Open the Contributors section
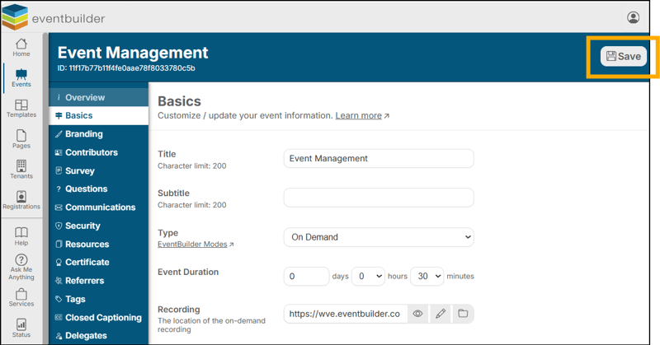The width and height of the screenshot is (660, 345). tap(98, 152)
